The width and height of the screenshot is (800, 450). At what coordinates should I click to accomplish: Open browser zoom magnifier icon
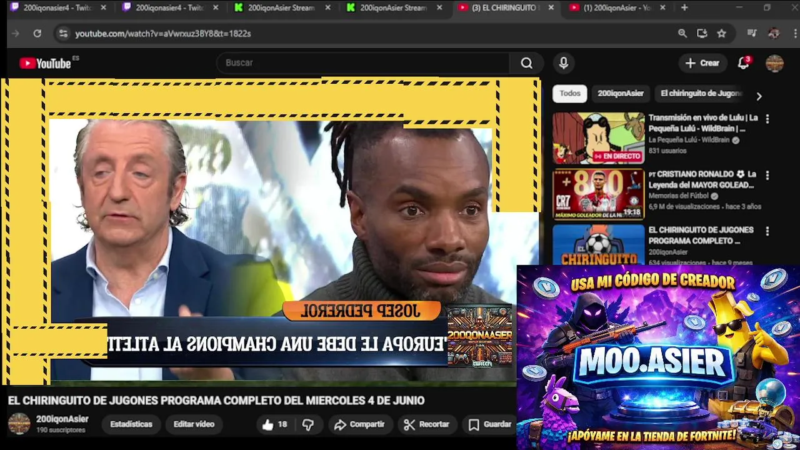[x=682, y=34]
